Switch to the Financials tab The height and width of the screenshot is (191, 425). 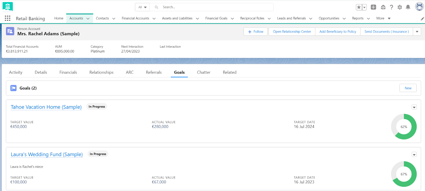[68, 72]
